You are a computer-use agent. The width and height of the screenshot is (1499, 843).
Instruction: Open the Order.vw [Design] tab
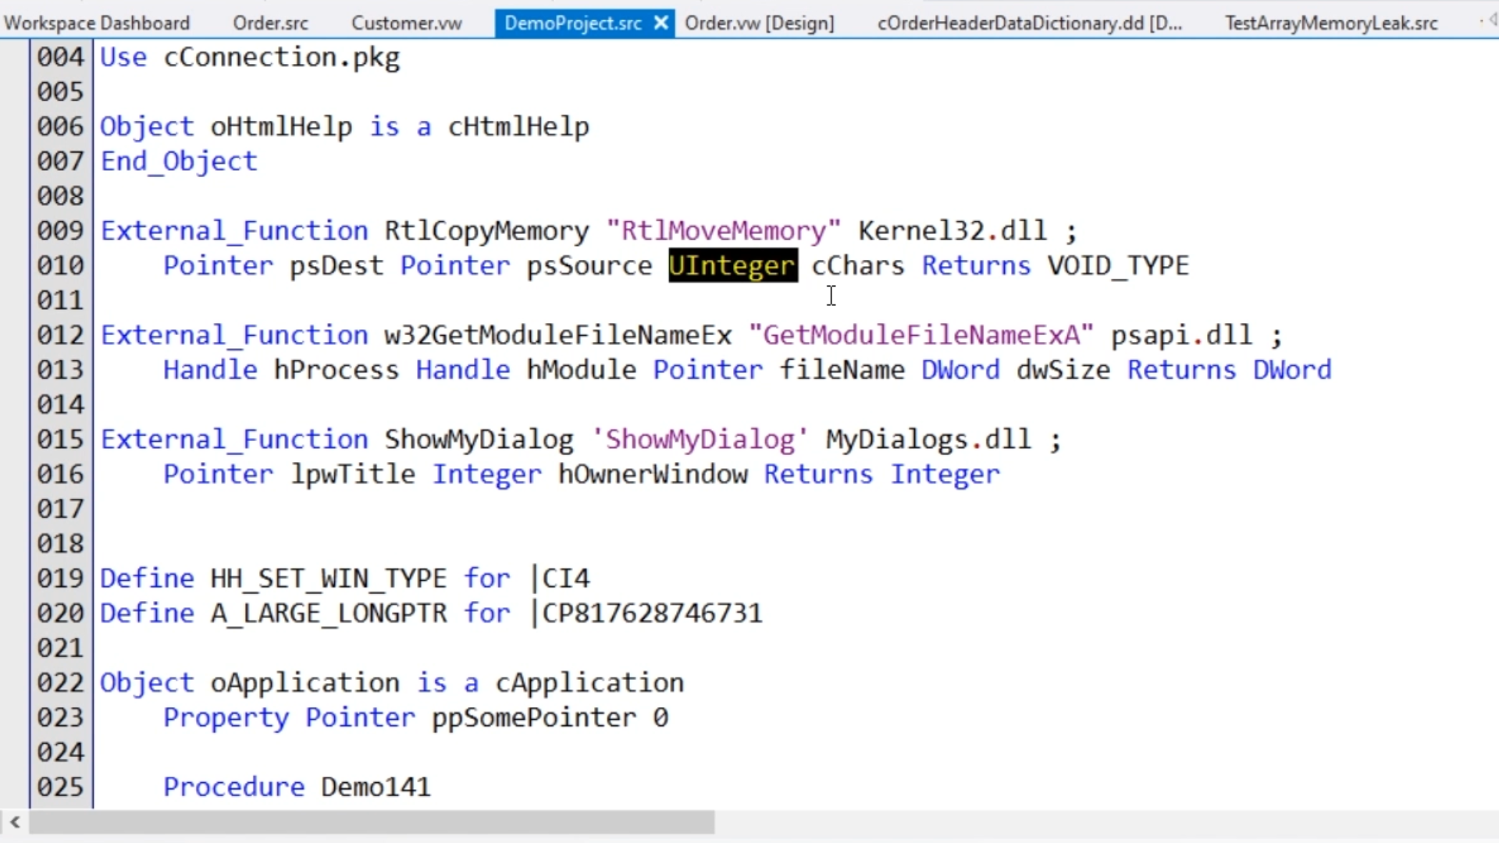[759, 23]
